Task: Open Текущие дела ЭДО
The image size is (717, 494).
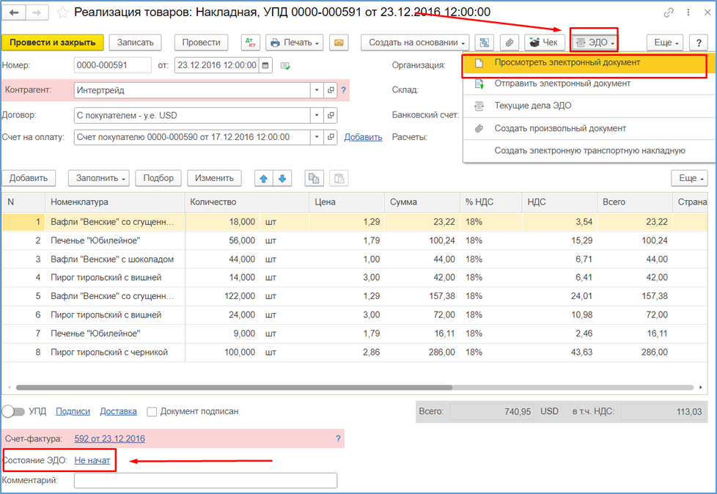Action: tap(589, 106)
